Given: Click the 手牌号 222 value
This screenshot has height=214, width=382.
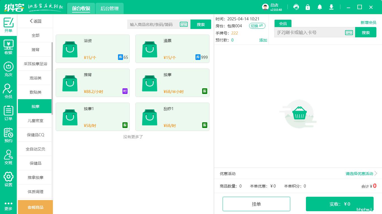Looking at the screenshot, I should [x=235, y=33].
